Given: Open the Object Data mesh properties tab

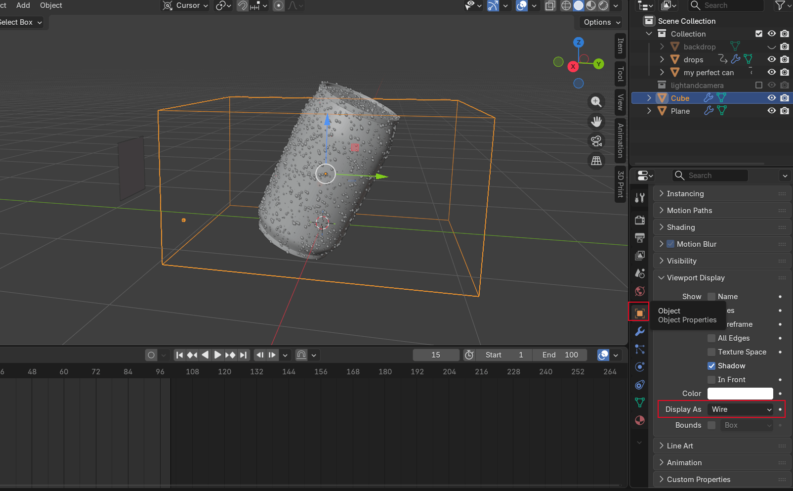Looking at the screenshot, I should click(640, 402).
